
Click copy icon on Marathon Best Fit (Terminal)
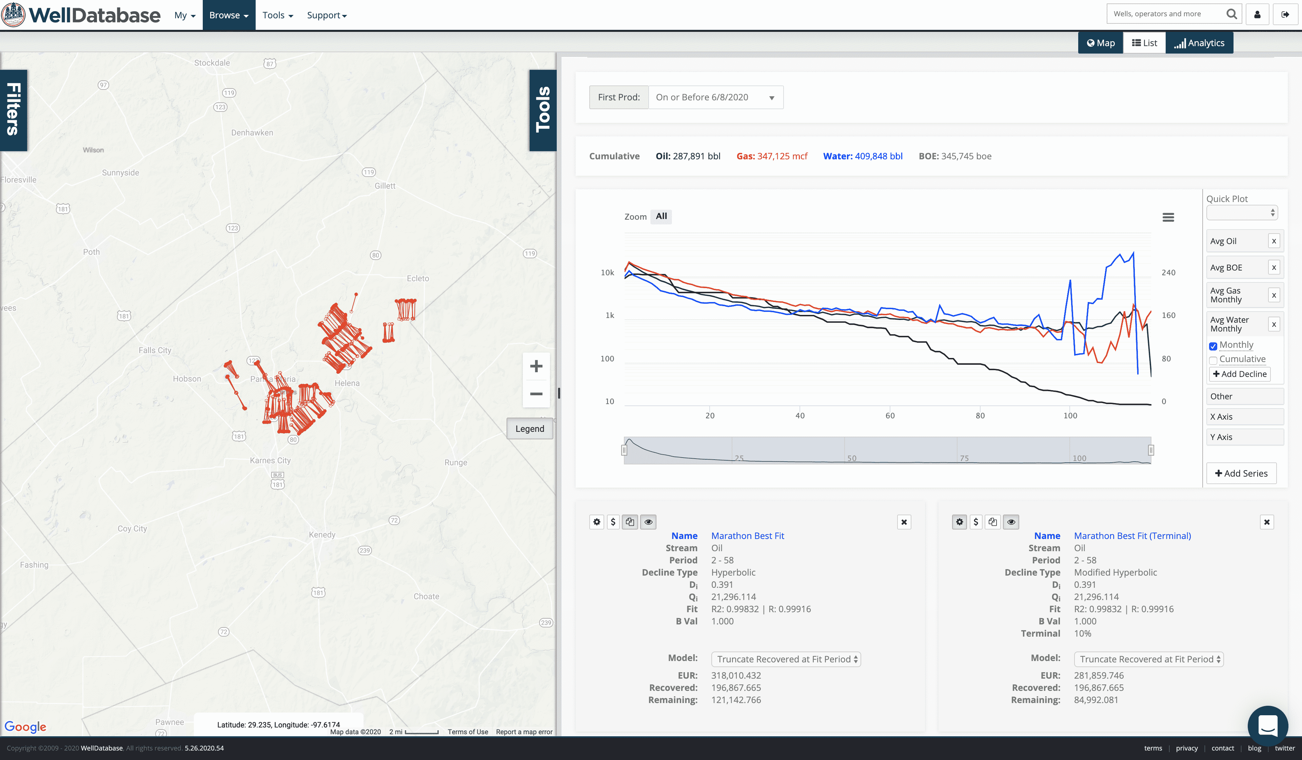point(992,522)
